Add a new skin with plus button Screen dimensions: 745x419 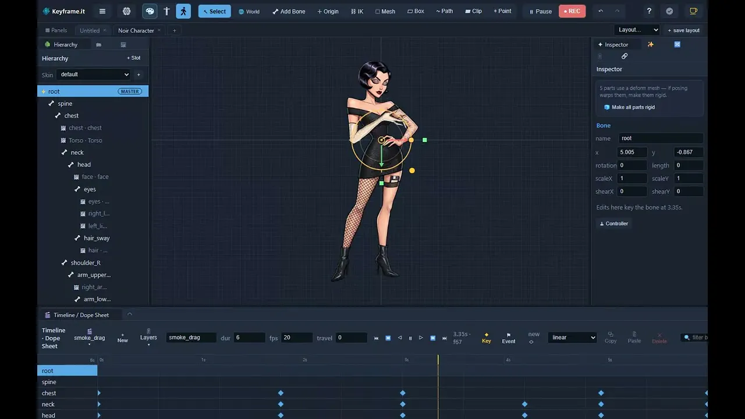pos(139,74)
